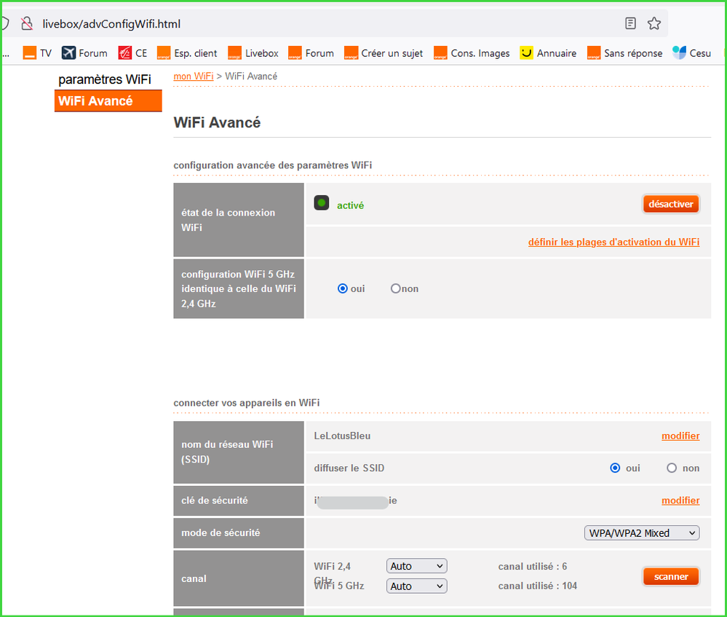
Task: Click the désactiver button
Action: 670,204
